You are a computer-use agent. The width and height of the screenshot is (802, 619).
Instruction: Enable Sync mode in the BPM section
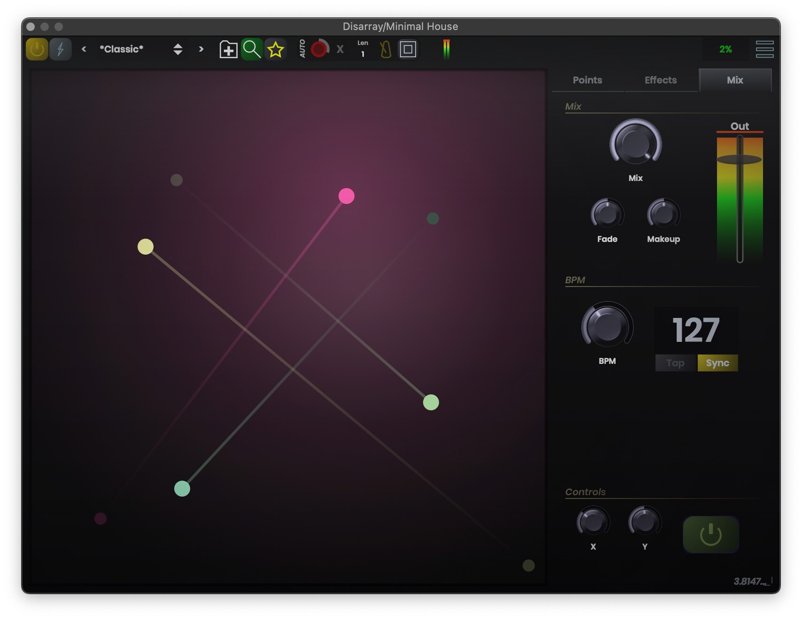click(x=717, y=362)
